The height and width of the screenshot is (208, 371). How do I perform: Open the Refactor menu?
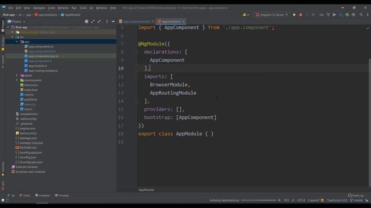[x=63, y=8]
